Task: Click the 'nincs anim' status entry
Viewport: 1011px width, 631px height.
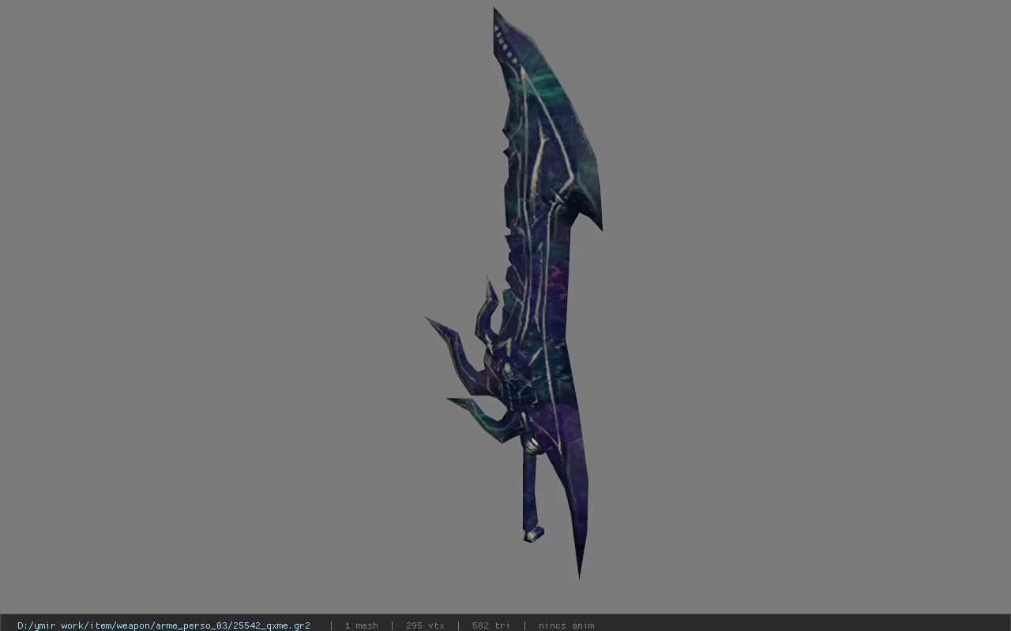Action: [x=566, y=625]
